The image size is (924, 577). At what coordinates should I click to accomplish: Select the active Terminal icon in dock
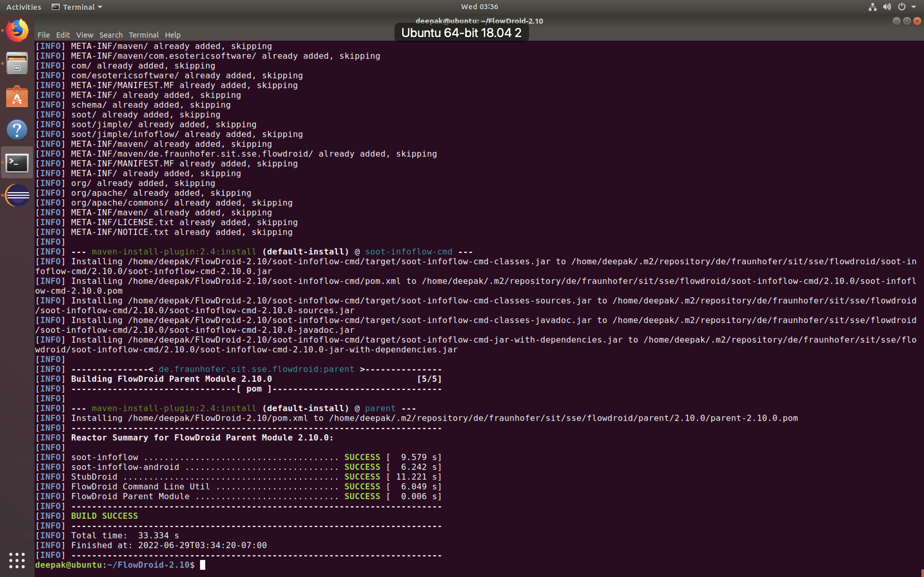tap(17, 163)
